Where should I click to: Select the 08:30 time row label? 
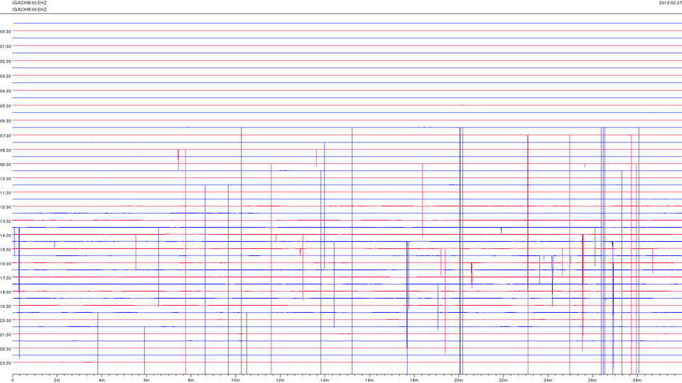click(x=6, y=150)
